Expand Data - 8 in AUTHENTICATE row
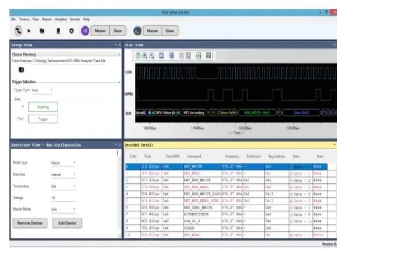This screenshot has width=416, height=263. coord(291,215)
